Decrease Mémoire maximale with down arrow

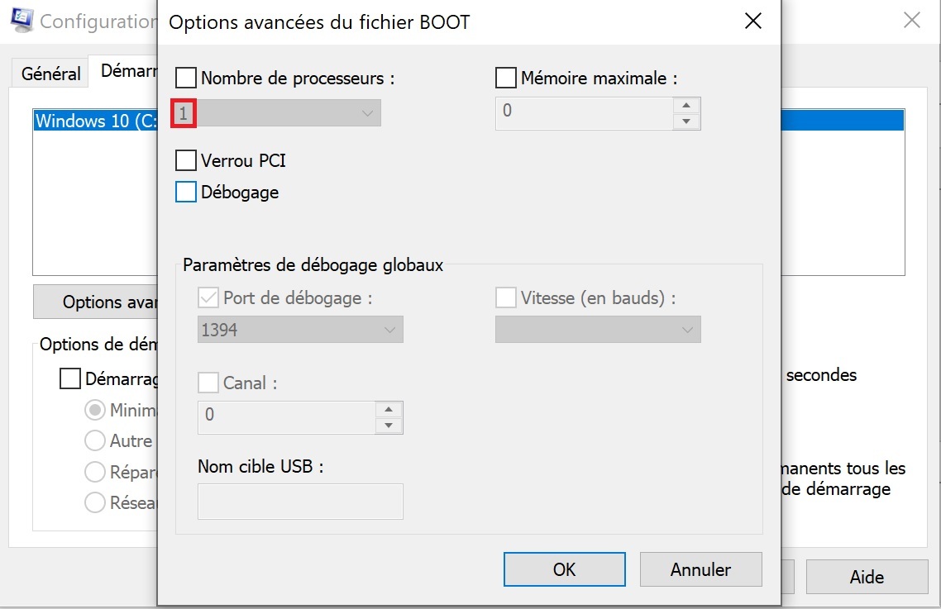[x=685, y=121]
